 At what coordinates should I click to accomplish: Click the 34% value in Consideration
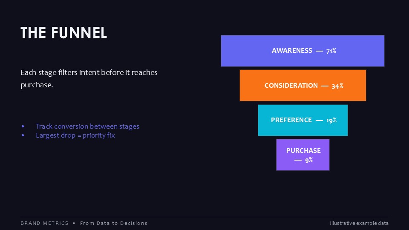337,86
